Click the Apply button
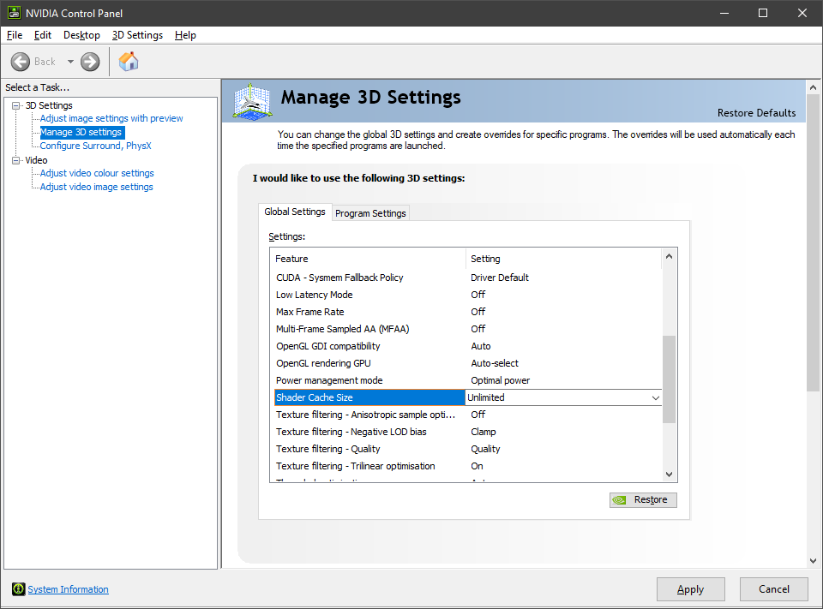 [691, 589]
